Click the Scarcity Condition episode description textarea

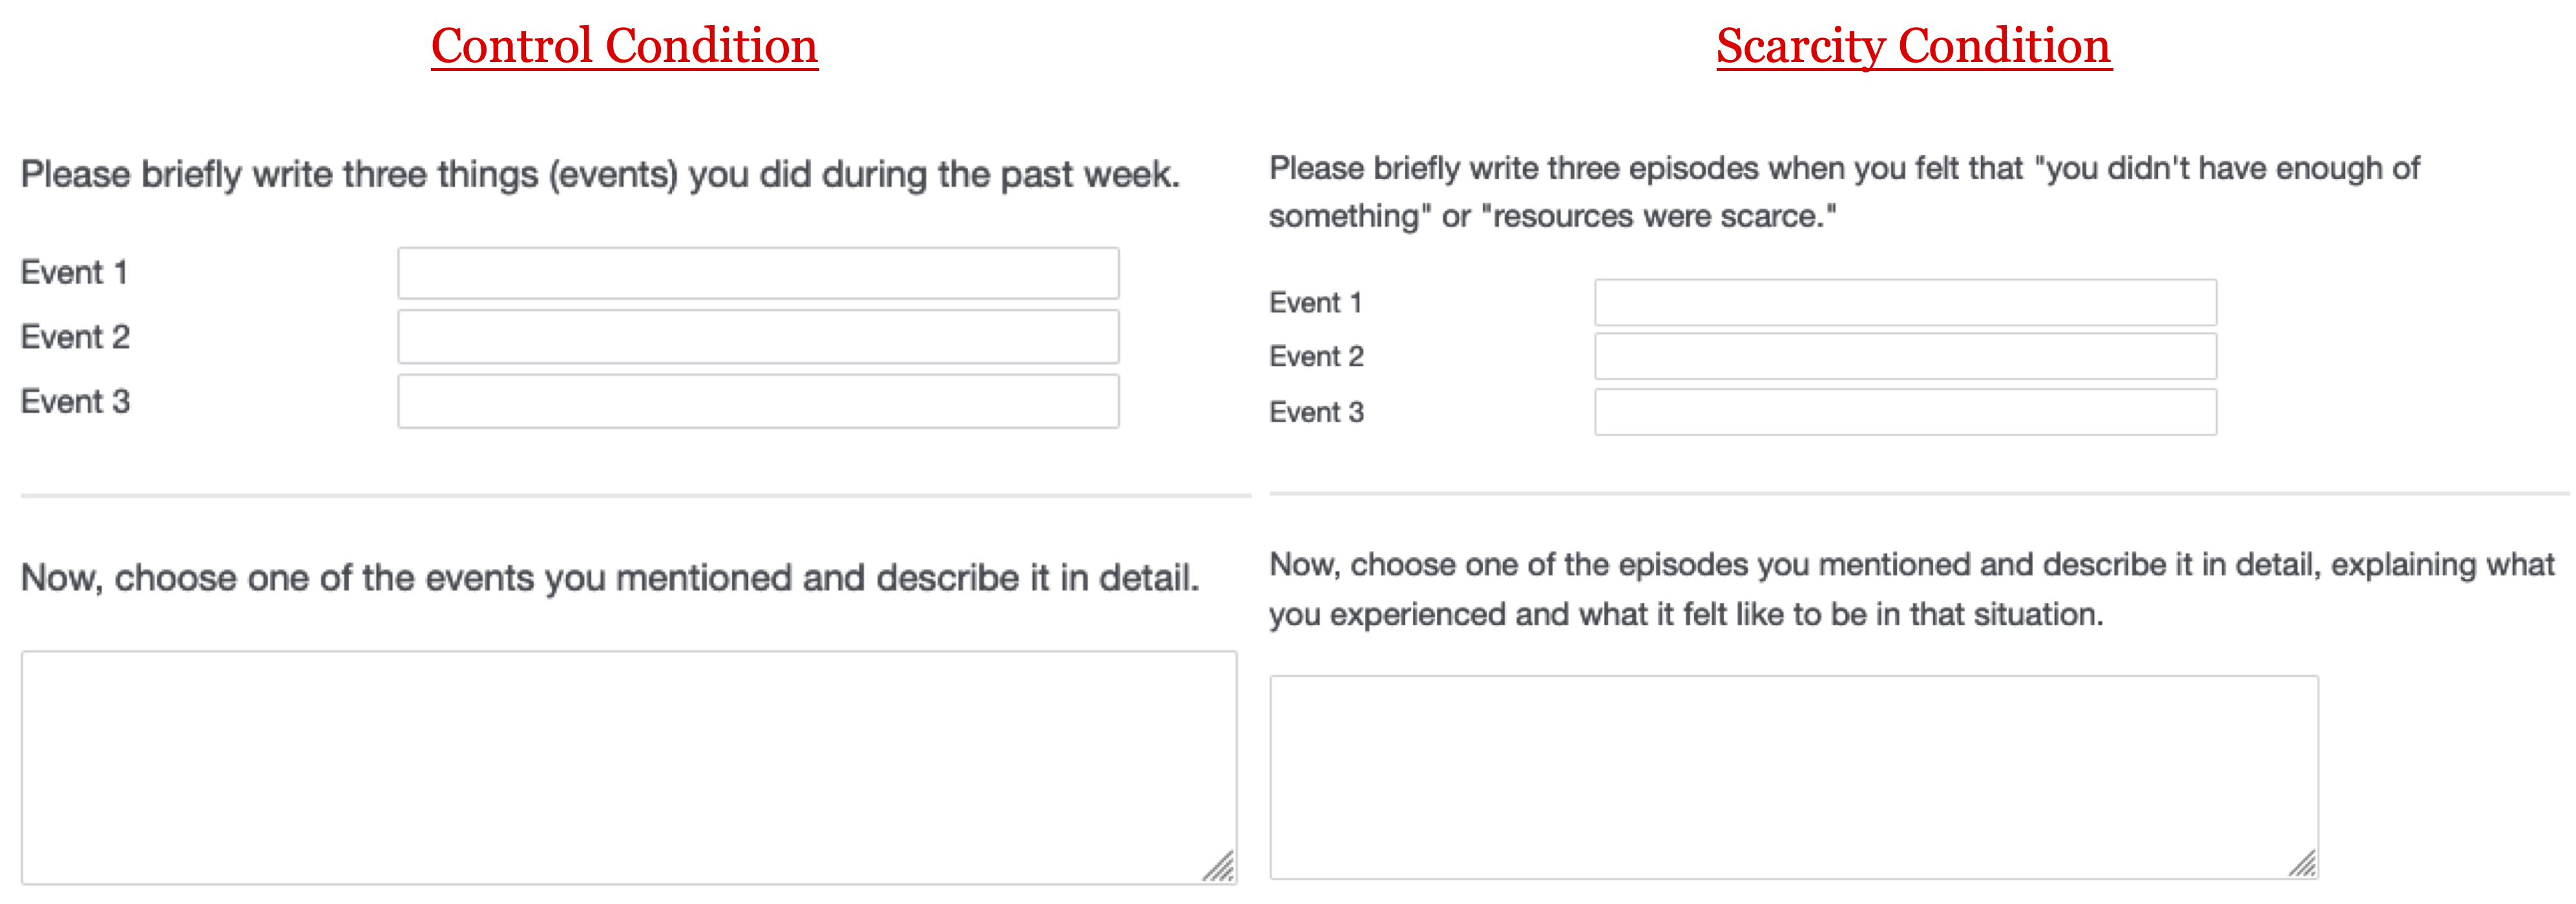click(x=1794, y=777)
